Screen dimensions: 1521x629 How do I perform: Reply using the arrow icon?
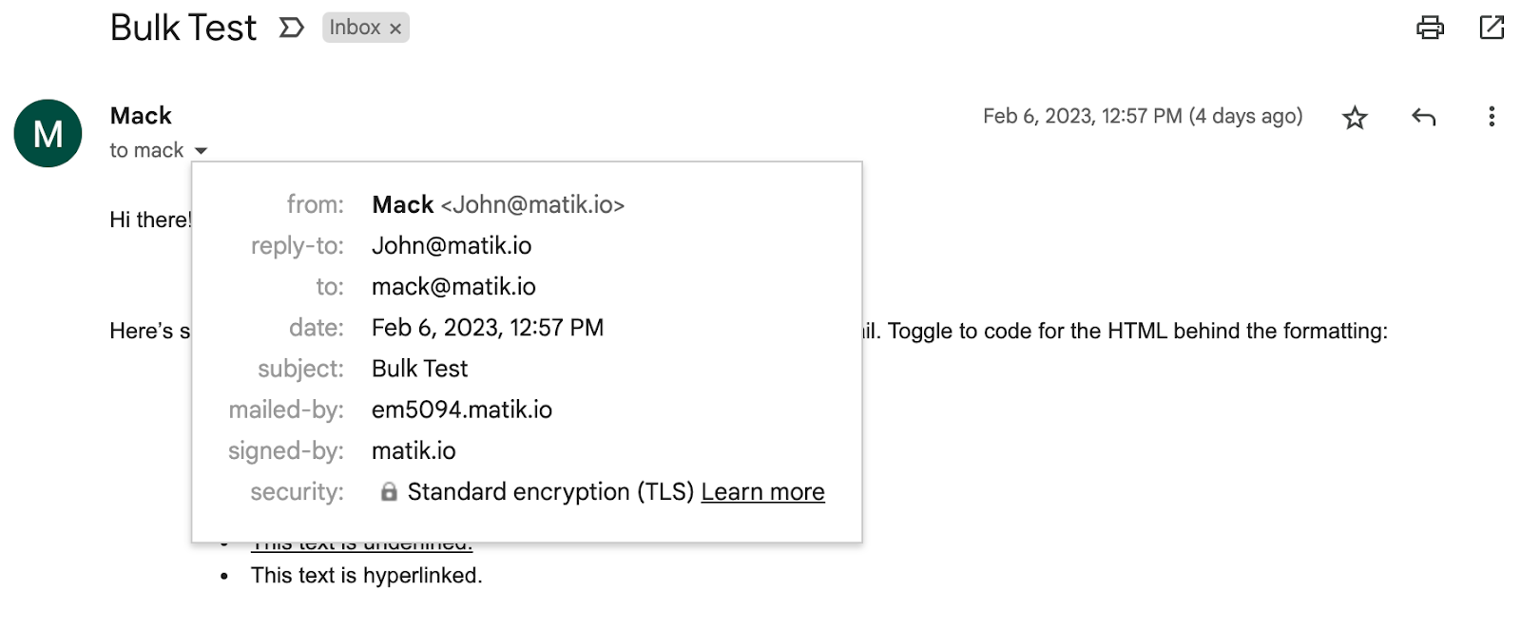click(x=1423, y=117)
